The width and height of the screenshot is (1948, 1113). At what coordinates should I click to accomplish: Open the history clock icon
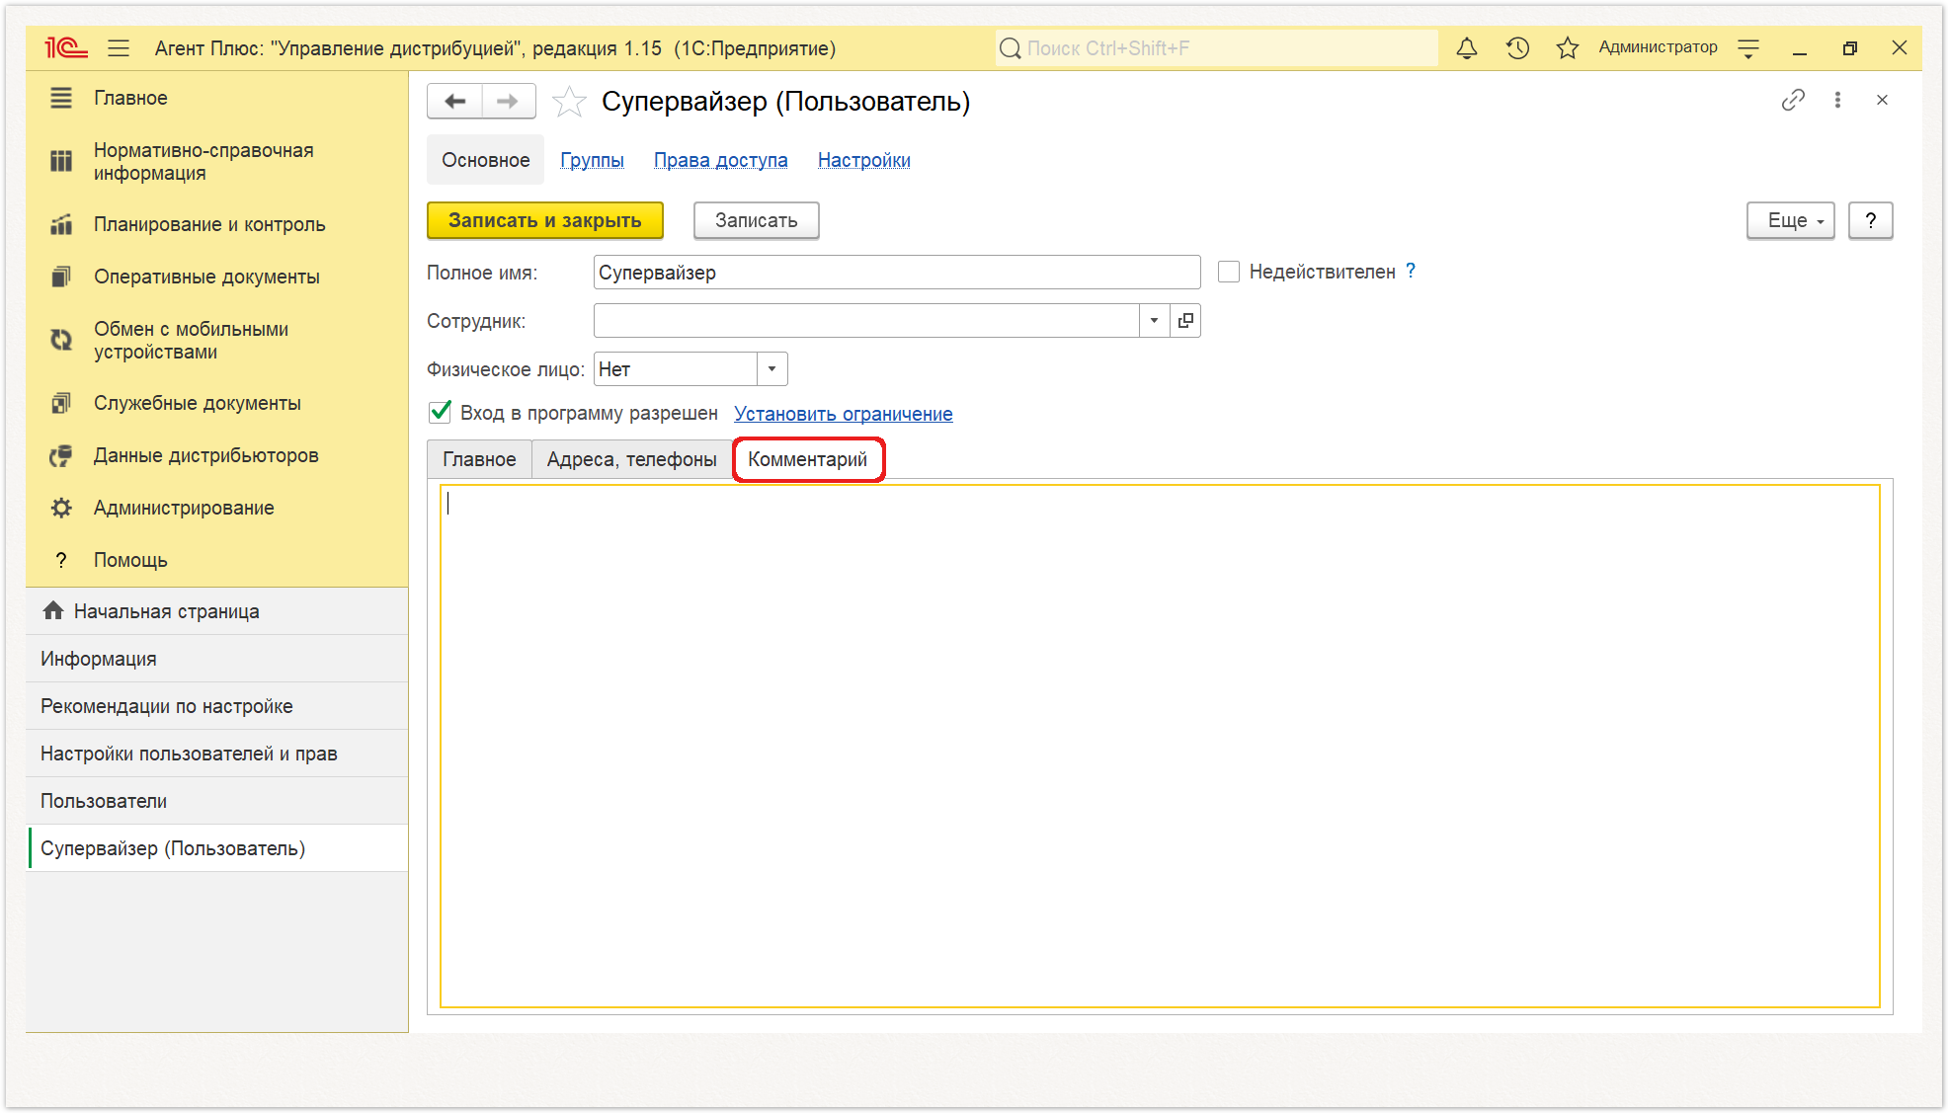1517,47
